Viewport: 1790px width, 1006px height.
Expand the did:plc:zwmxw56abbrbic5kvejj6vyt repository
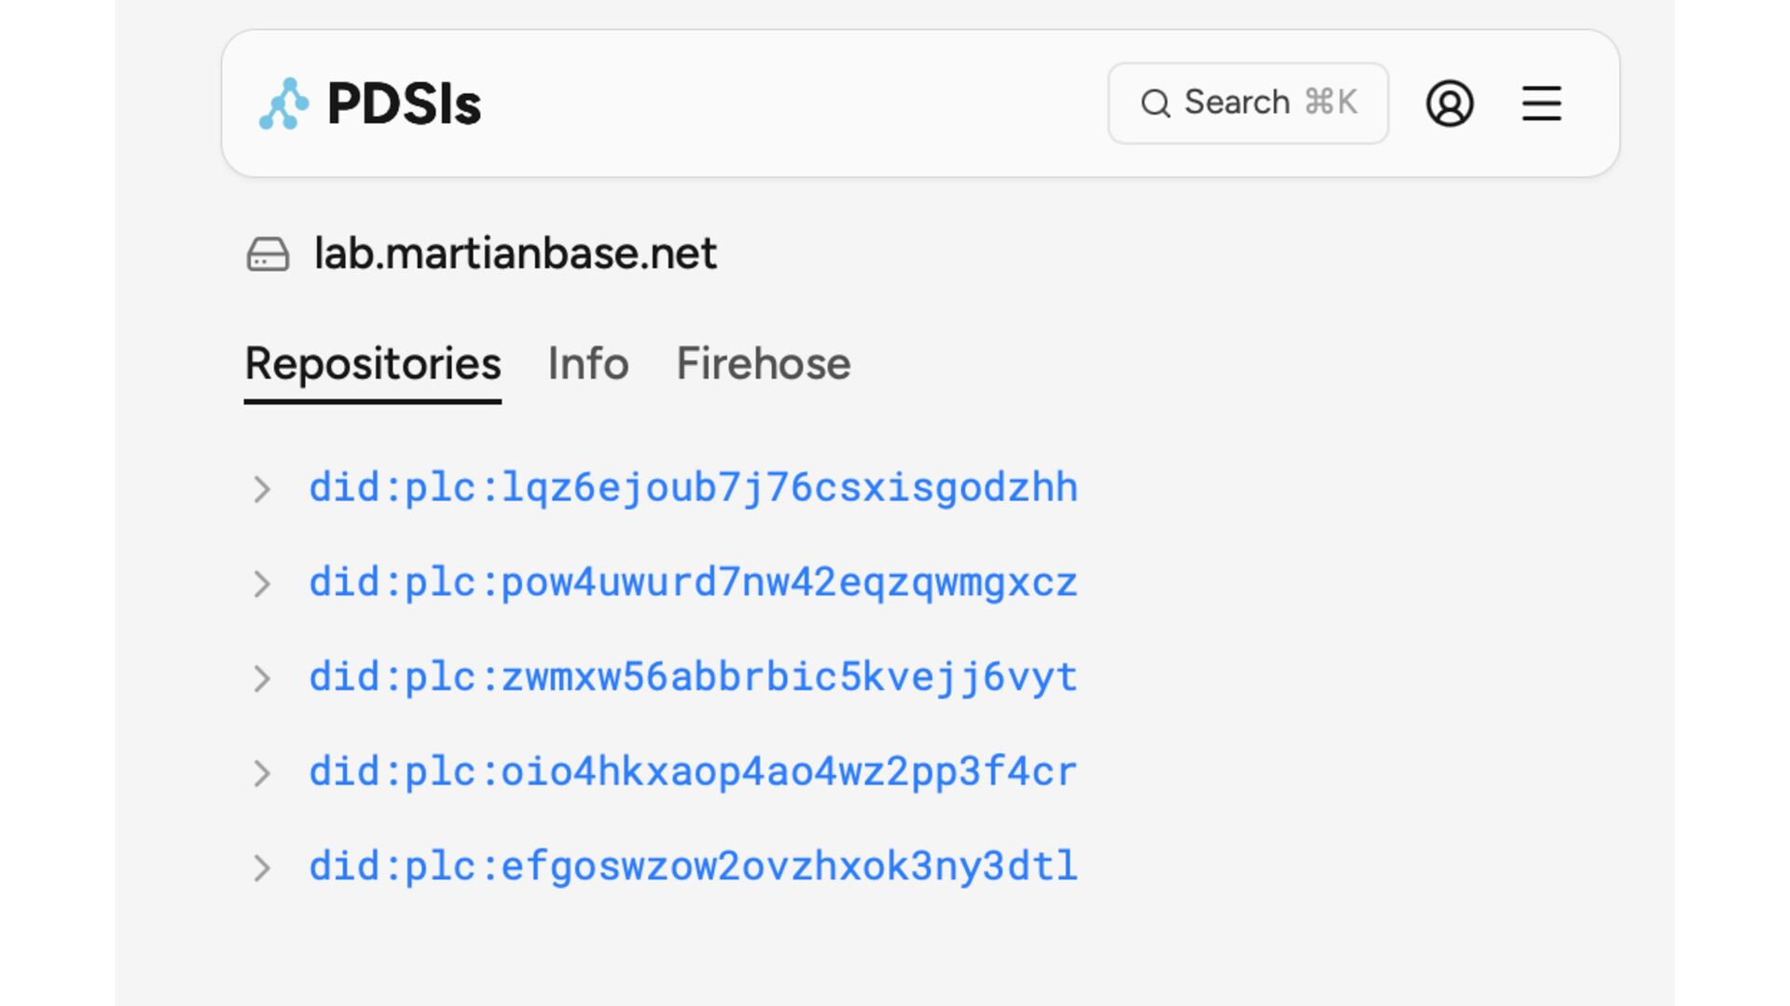(262, 678)
